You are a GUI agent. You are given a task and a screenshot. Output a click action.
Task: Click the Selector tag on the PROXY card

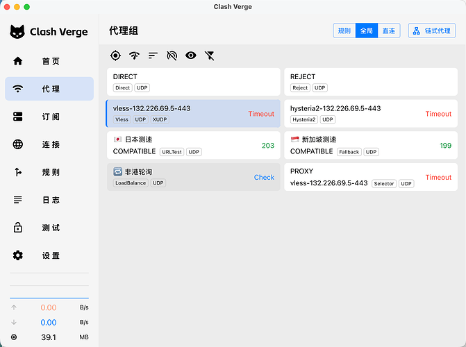384,184
